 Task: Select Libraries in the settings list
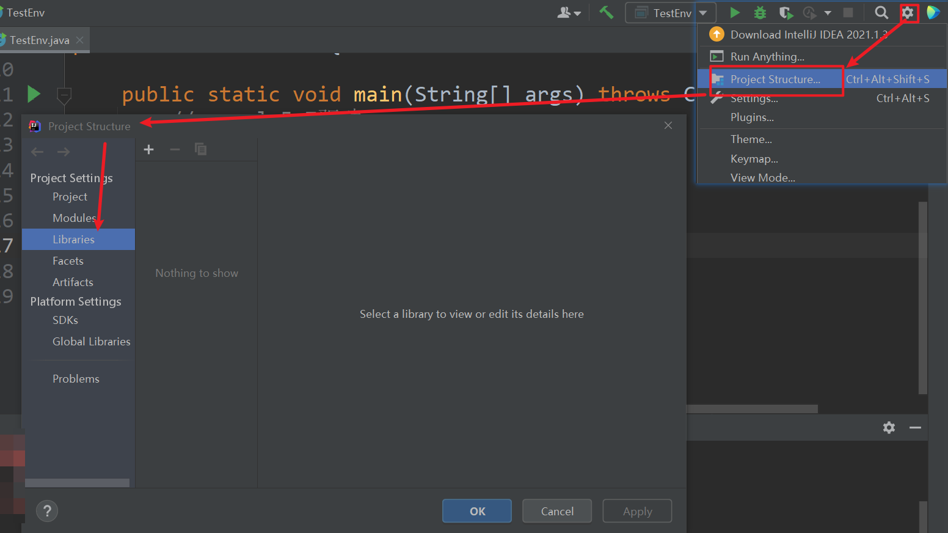(78, 240)
